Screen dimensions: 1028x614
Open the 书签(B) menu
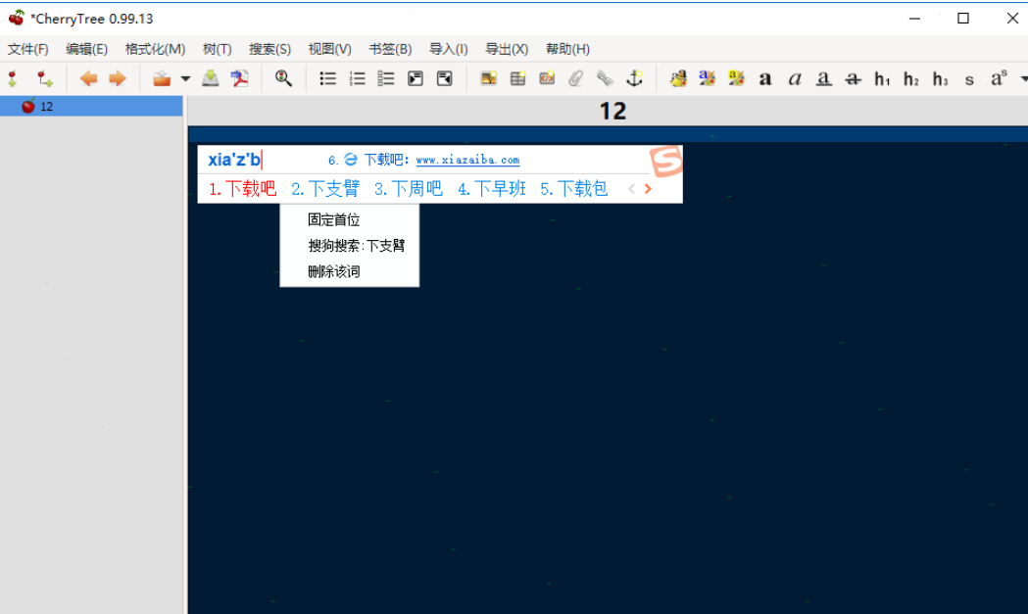point(390,49)
